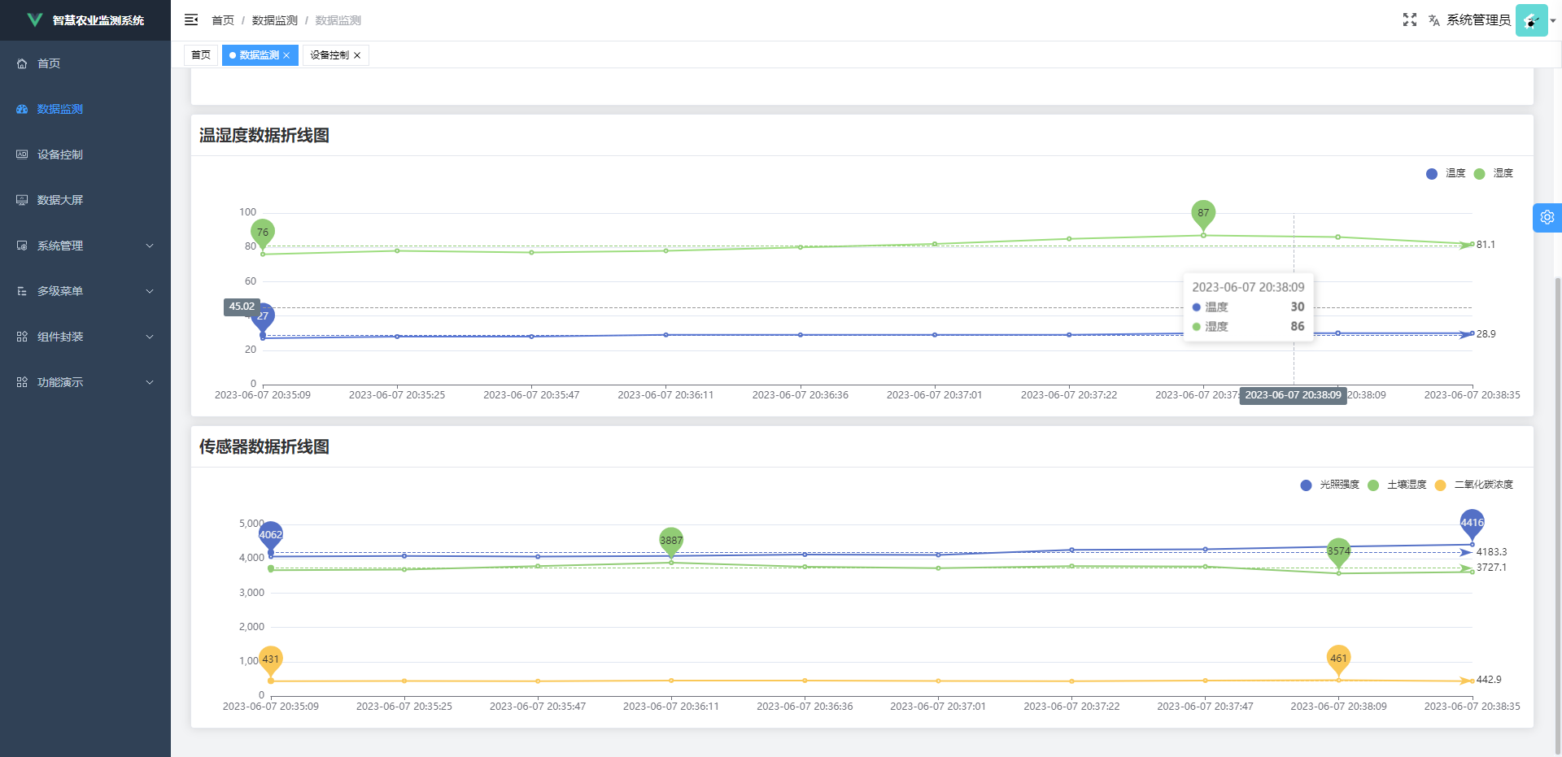Click the CO2 marker 431
The height and width of the screenshot is (757, 1562).
pyautogui.click(x=271, y=660)
